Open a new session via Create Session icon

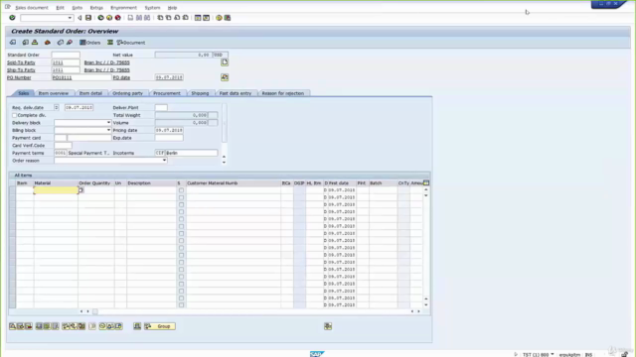[198, 18]
